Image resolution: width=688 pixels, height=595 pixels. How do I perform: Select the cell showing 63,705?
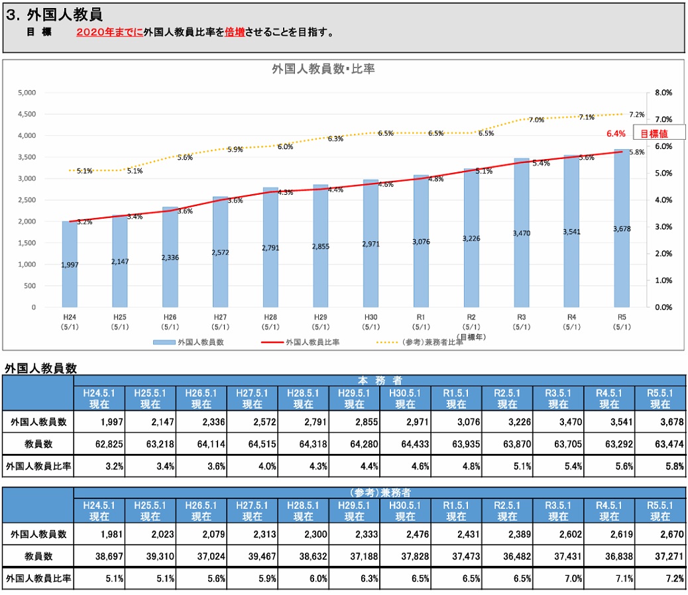558,444
